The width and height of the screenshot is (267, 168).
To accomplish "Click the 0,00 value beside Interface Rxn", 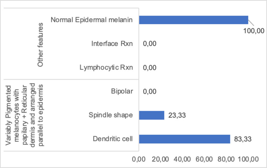I will pyautogui.click(x=150, y=44).
